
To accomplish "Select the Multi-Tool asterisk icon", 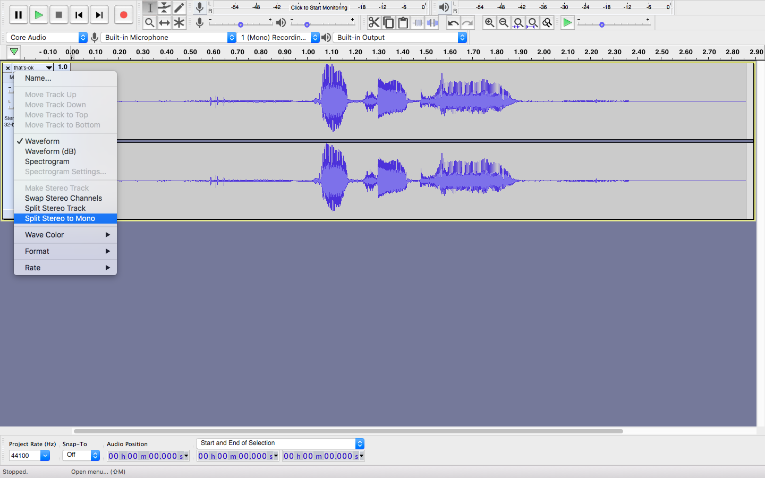I will [180, 23].
